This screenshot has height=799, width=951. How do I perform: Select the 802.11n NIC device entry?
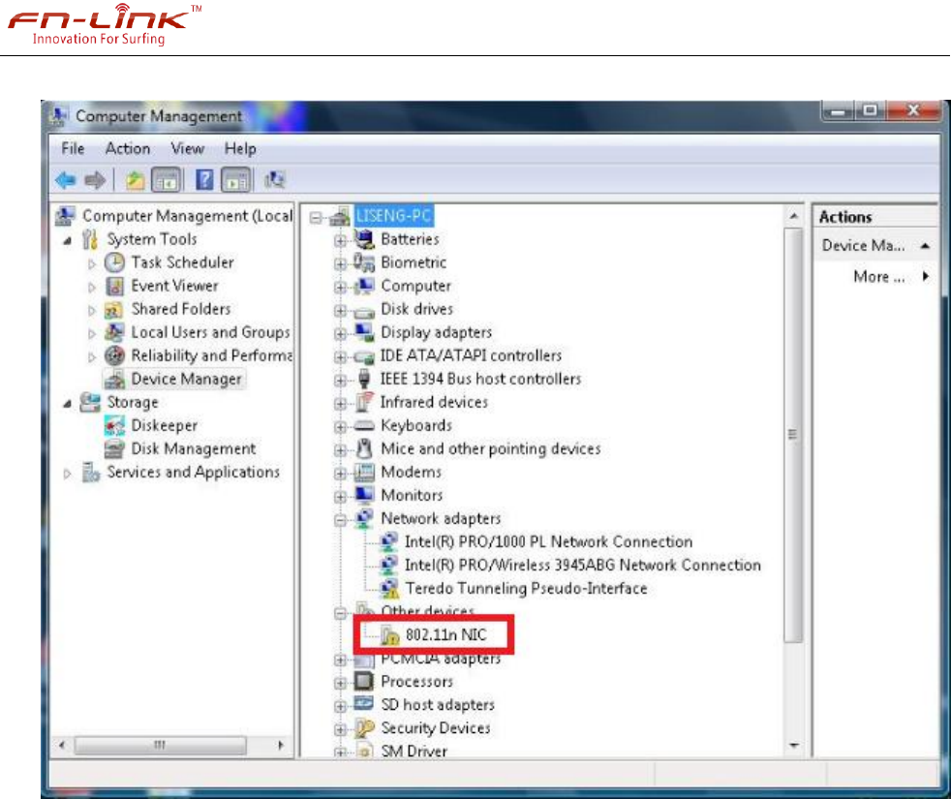click(x=445, y=635)
